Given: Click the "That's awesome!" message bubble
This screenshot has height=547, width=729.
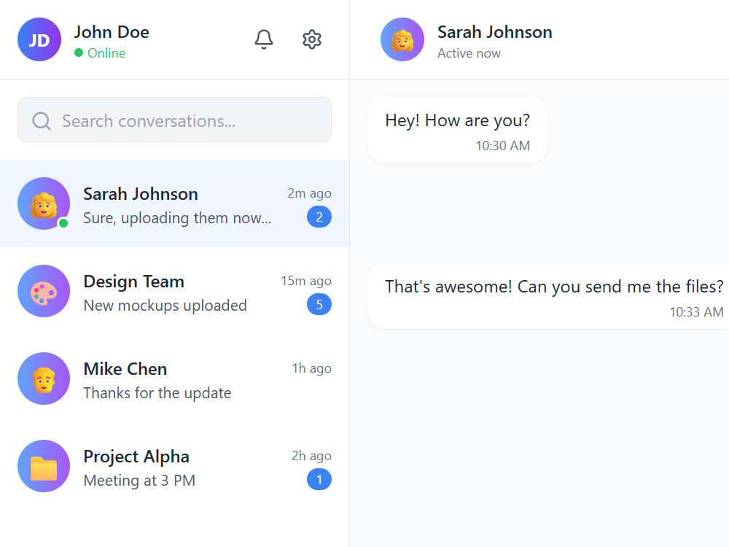Looking at the screenshot, I should click(548, 296).
